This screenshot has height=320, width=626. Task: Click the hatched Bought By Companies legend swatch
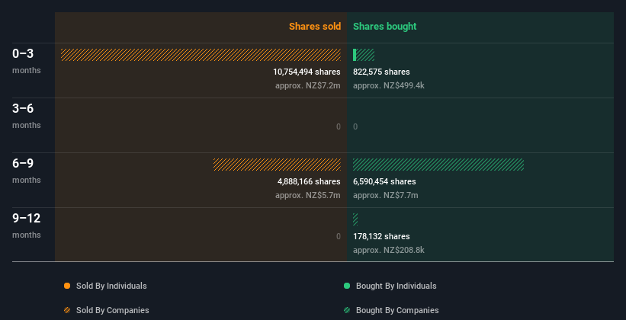[x=347, y=310]
